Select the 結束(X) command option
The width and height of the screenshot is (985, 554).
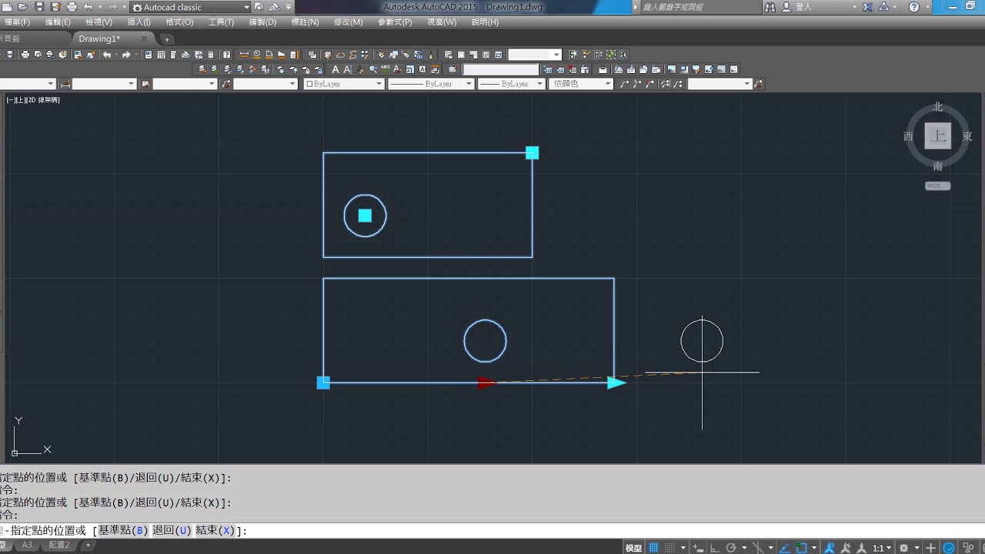pyautogui.click(x=215, y=531)
